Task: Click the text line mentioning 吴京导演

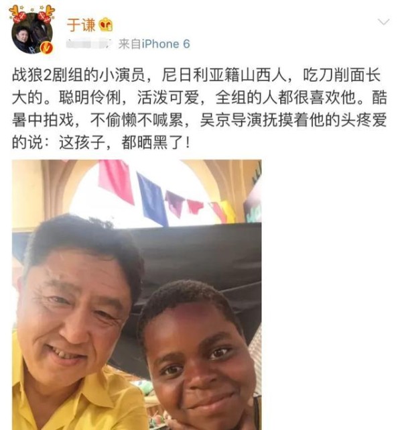Action: click(200, 120)
